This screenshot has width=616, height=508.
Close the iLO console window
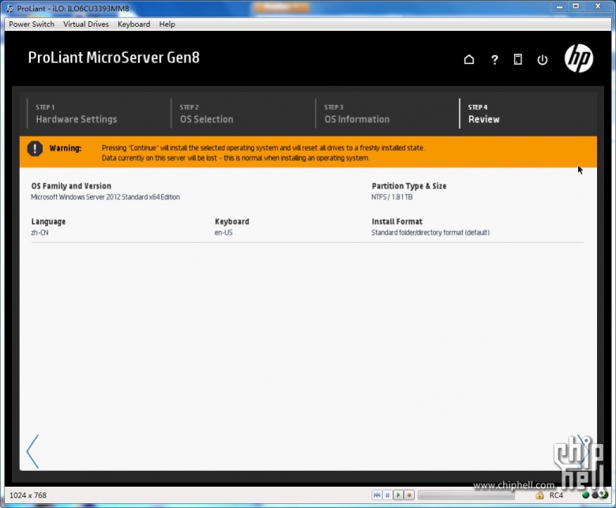click(598, 6)
